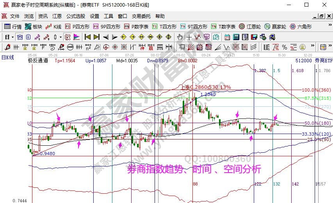Click the K线 candlestick chart icon

[x=53, y=26]
